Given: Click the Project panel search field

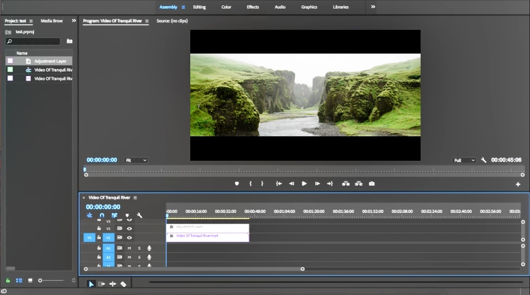Looking at the screenshot, I should click(x=33, y=41).
